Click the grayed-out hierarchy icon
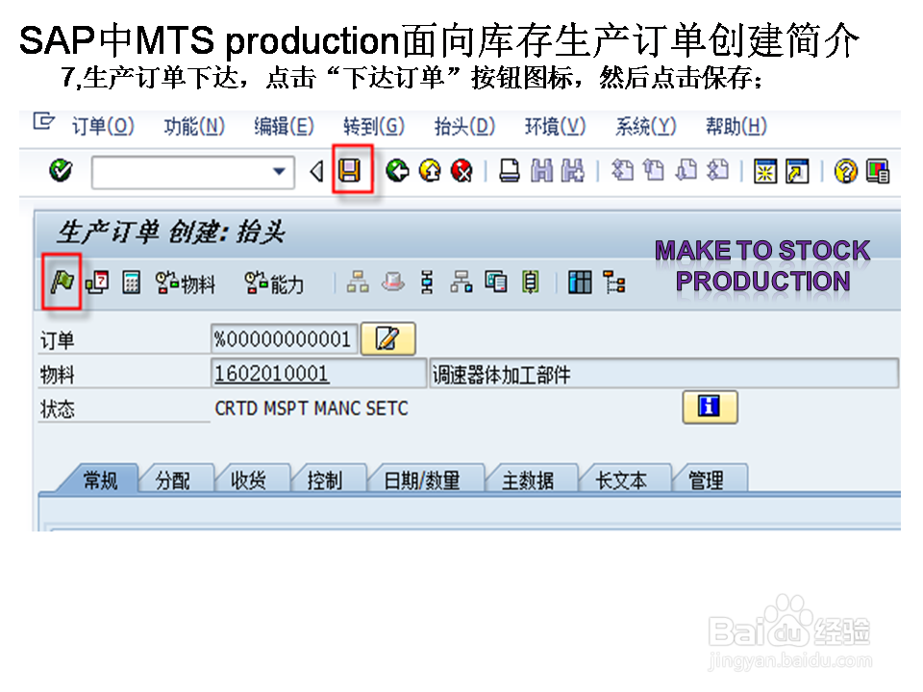923x692 pixels. (358, 283)
